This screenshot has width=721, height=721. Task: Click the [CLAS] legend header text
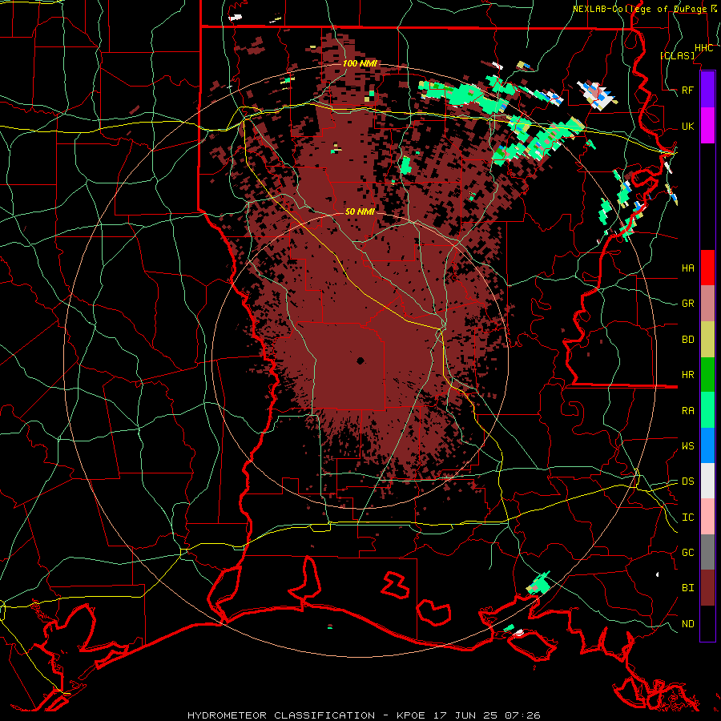tap(677, 55)
